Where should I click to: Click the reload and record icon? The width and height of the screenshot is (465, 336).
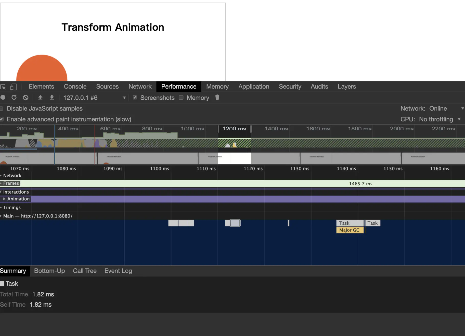[14, 98]
